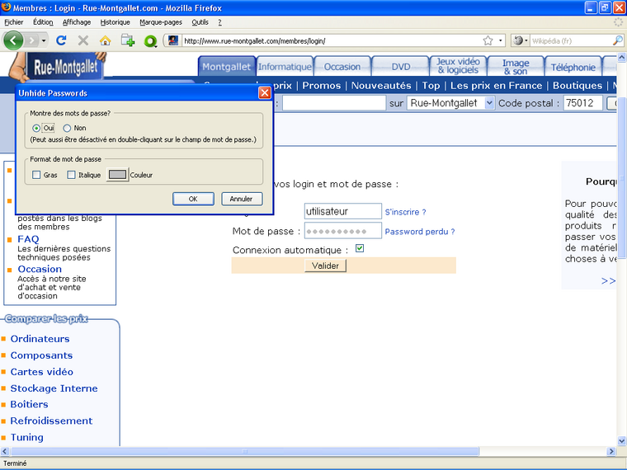The height and width of the screenshot is (470, 627).
Task: Open the Occasion sidebar link
Action: click(x=40, y=269)
